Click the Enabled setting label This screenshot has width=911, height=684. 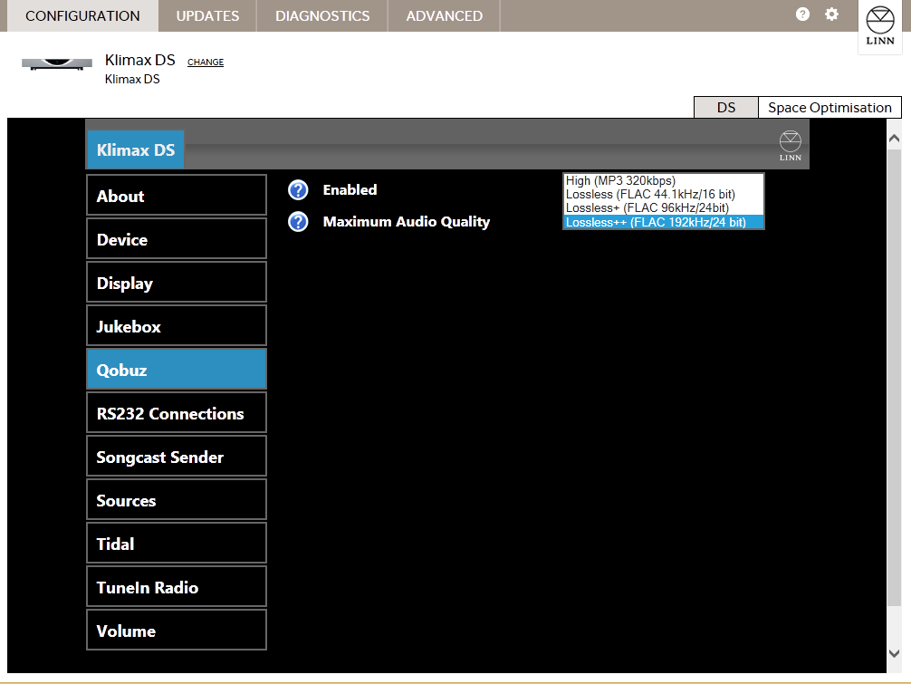tap(350, 190)
